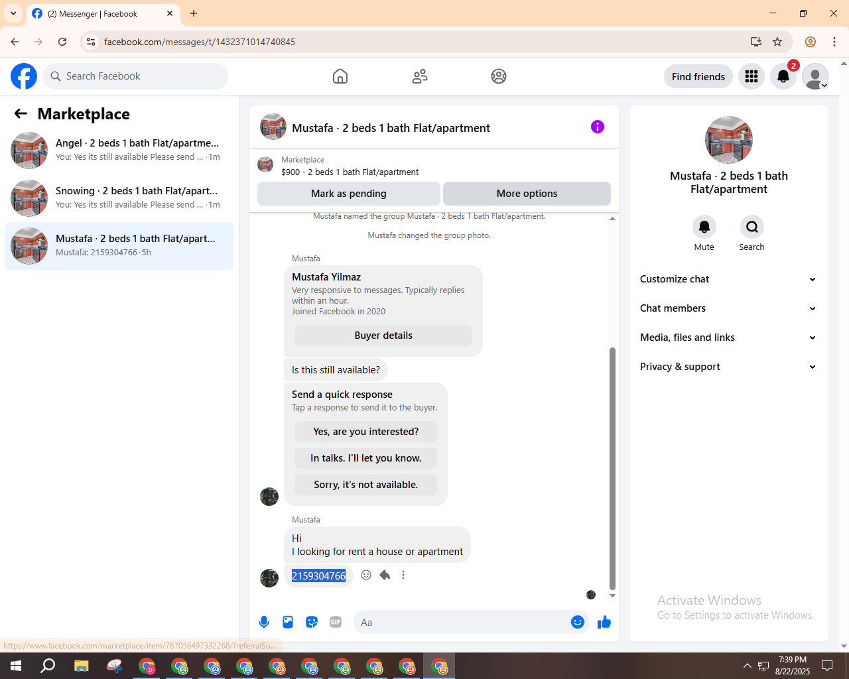Mute this conversation
Image resolution: width=849 pixels, height=679 pixels.
(x=704, y=227)
